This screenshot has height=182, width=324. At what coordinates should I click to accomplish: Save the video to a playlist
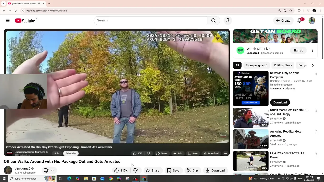(x=173, y=170)
